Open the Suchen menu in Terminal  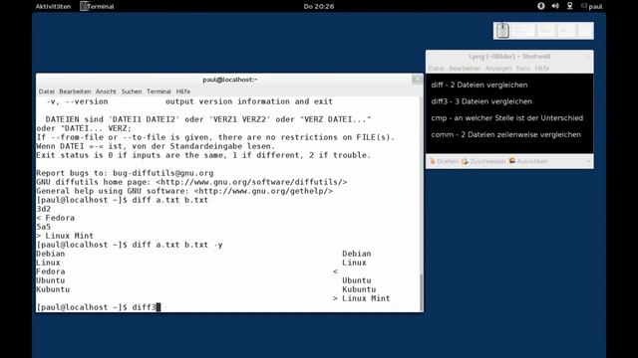pos(132,91)
